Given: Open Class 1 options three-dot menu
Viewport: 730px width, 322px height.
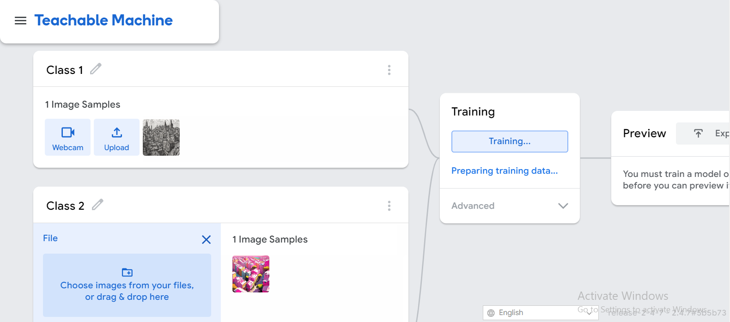Looking at the screenshot, I should pyautogui.click(x=389, y=70).
